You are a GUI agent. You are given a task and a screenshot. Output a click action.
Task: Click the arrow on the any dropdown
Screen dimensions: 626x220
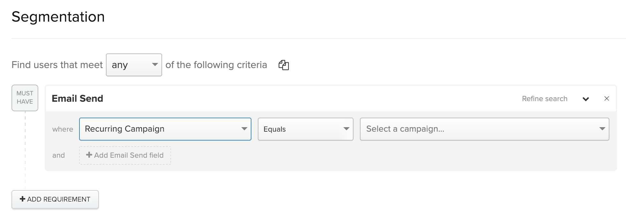click(x=155, y=65)
